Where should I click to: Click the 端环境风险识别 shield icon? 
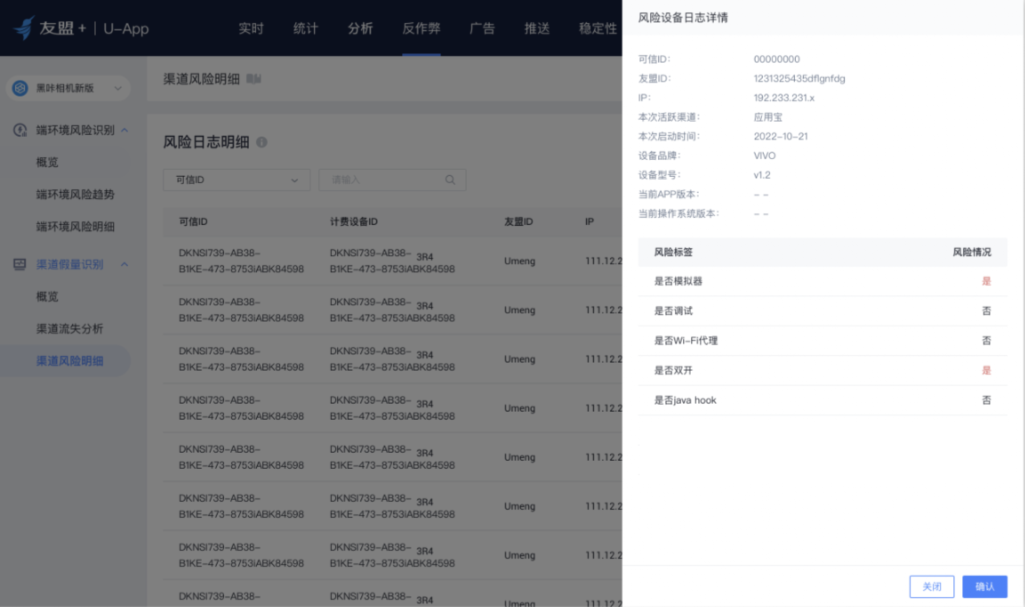click(x=20, y=130)
